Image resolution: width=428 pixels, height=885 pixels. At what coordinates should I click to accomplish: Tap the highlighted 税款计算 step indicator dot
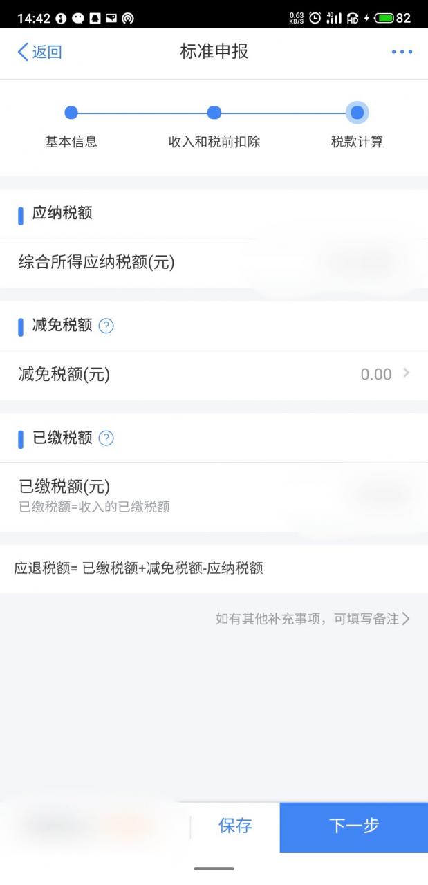(x=357, y=112)
